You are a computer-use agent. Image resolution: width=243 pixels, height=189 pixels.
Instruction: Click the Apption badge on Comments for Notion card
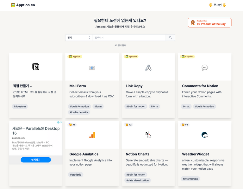[187, 57]
